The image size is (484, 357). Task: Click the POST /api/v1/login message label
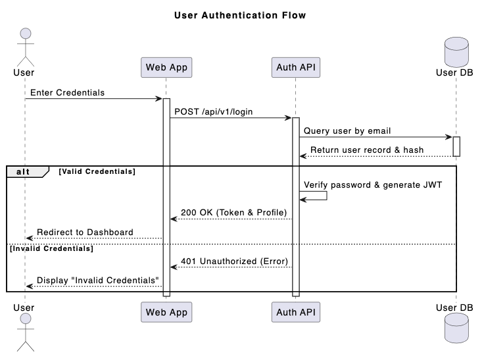213,111
